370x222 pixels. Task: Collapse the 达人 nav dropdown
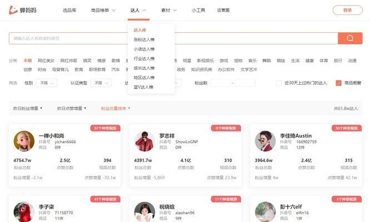(x=138, y=10)
